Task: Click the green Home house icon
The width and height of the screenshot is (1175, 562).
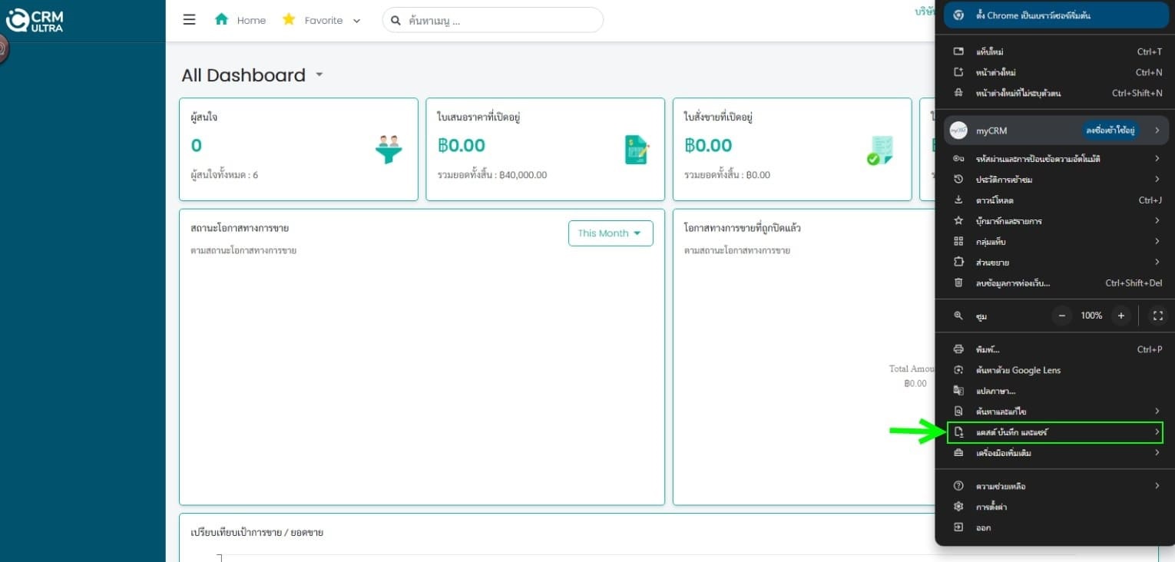Action: [222, 19]
